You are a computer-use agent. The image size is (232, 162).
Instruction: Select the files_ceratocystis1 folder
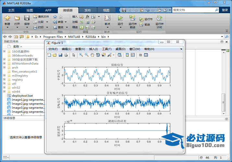(24, 72)
